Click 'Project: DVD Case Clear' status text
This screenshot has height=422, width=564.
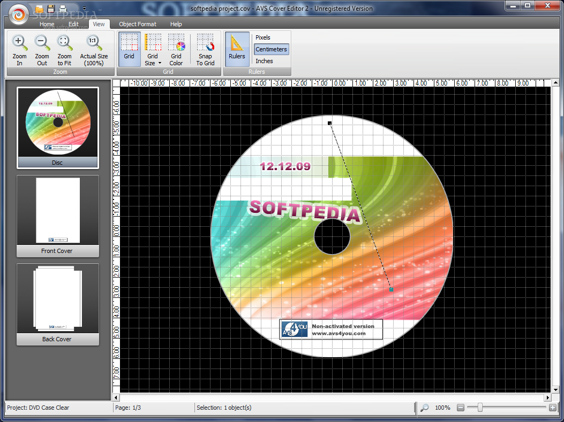tap(38, 408)
